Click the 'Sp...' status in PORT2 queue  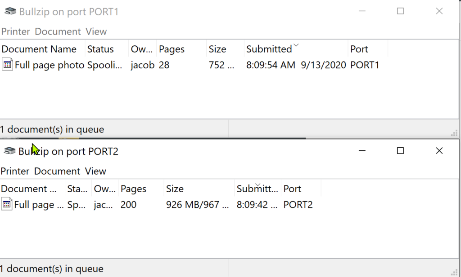click(x=76, y=205)
